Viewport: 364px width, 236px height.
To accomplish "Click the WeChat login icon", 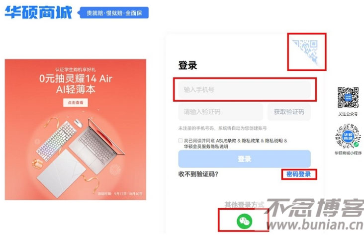I will point(244,221).
